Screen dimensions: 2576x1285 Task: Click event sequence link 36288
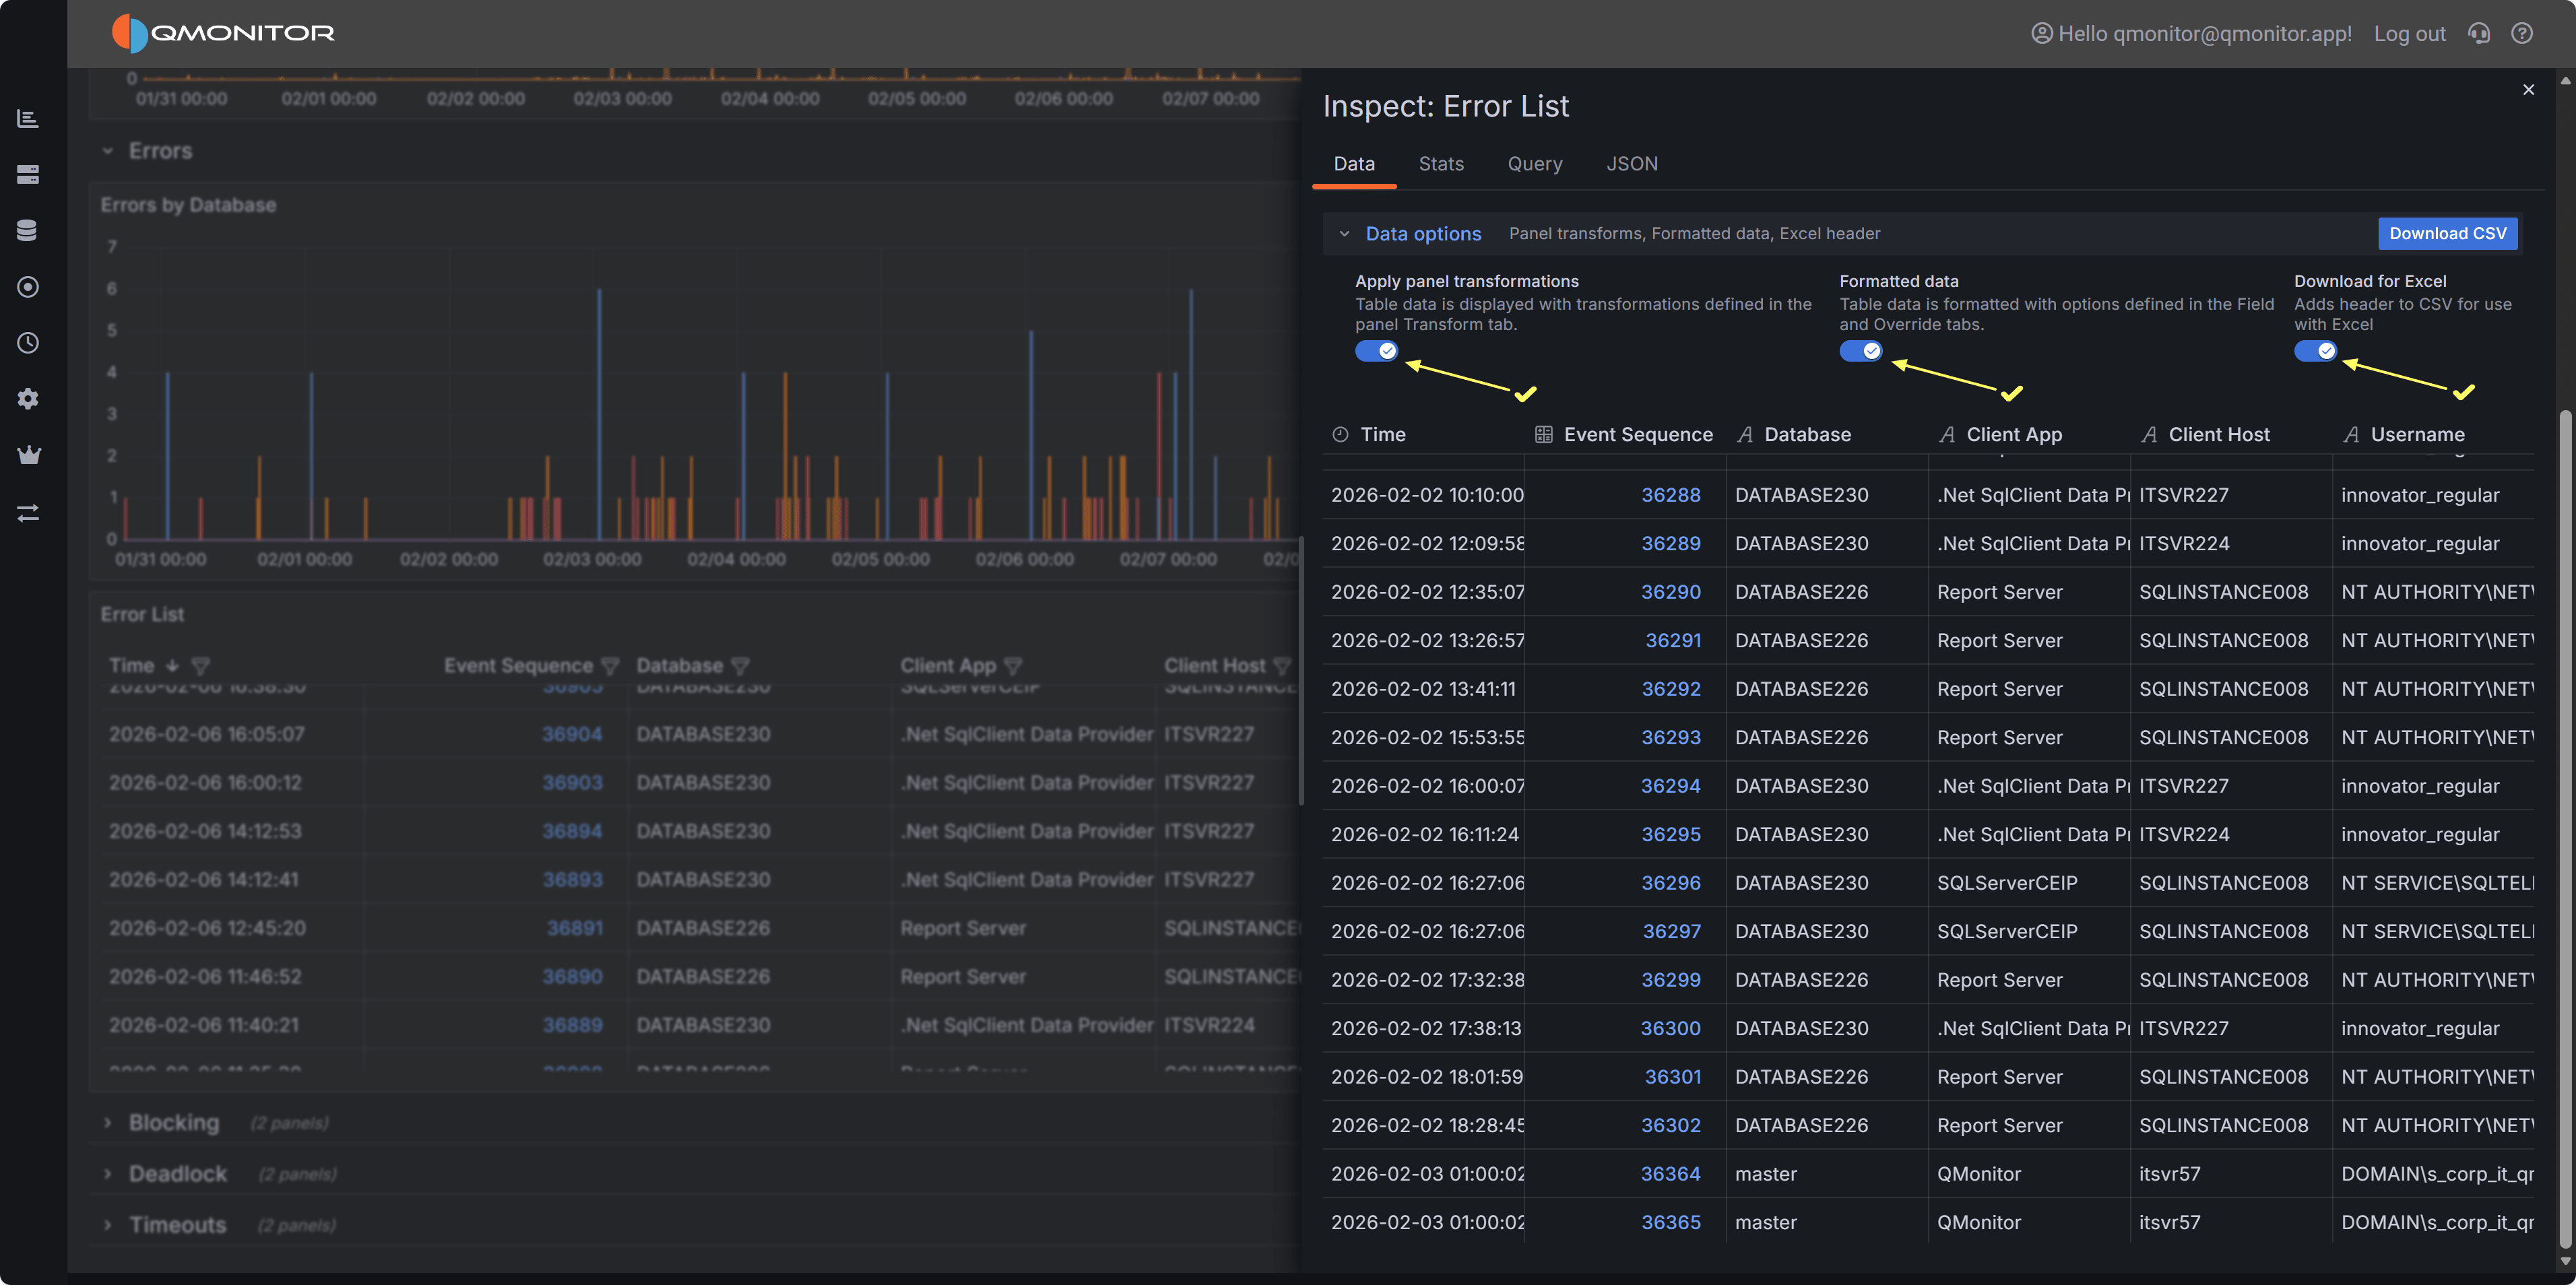tap(1670, 495)
